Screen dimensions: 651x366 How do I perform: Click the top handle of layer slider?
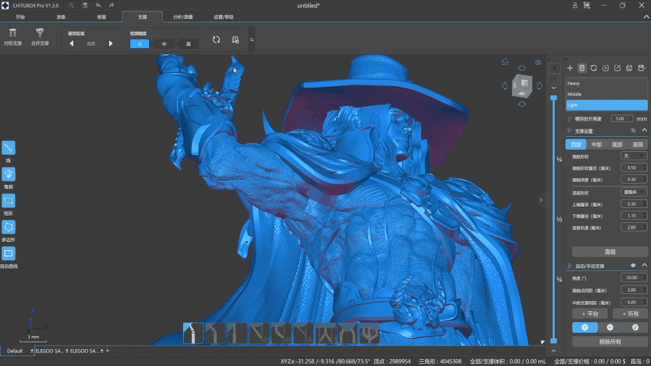(x=553, y=98)
